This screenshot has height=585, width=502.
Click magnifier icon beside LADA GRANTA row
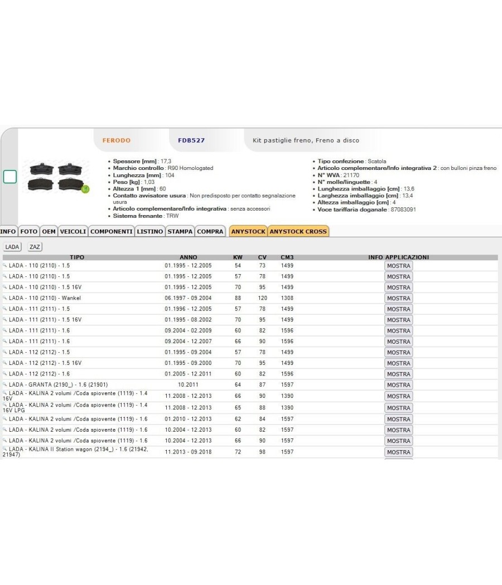tap(5, 384)
